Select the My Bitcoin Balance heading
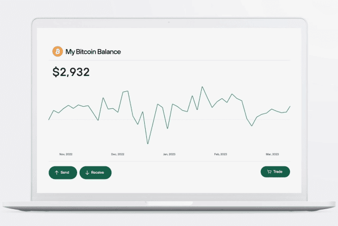The width and height of the screenshot is (338, 226). 93,52
